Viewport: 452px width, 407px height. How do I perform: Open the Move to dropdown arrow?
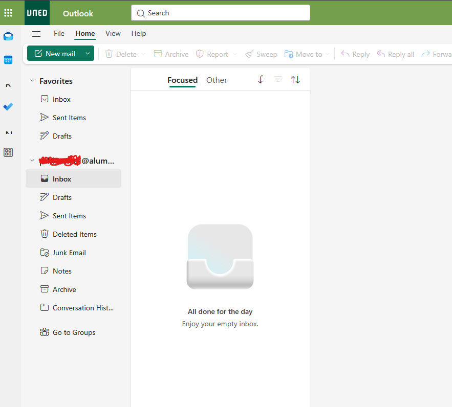[x=327, y=54]
